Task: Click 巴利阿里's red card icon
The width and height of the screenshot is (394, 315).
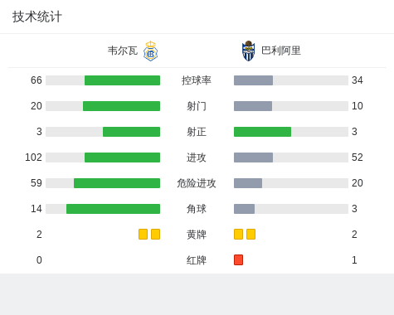Action: (x=238, y=259)
